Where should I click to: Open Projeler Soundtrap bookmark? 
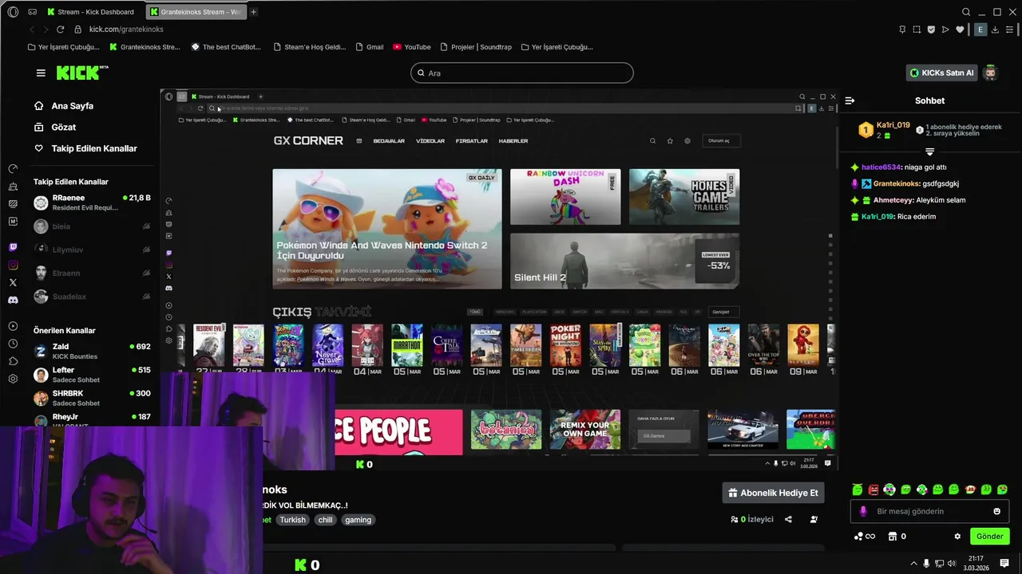(476, 47)
